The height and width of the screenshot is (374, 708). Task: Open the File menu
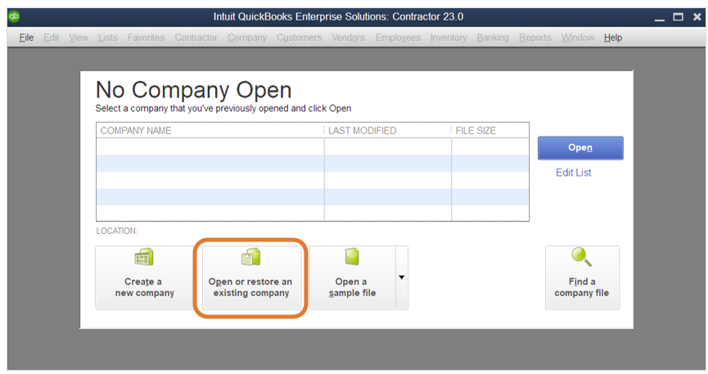click(26, 38)
